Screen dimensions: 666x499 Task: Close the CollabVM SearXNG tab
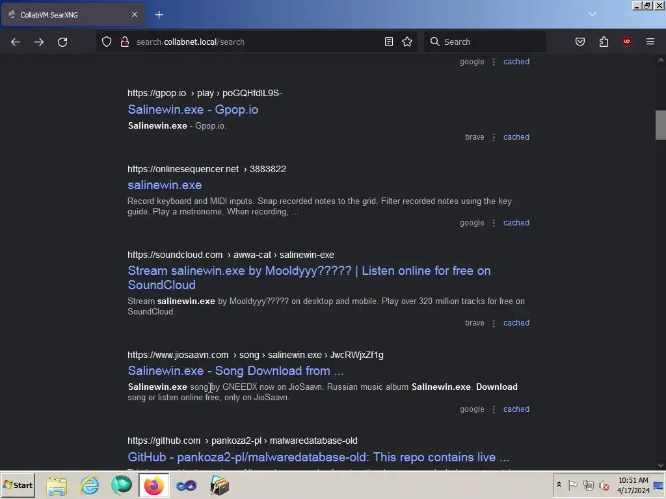click(135, 14)
